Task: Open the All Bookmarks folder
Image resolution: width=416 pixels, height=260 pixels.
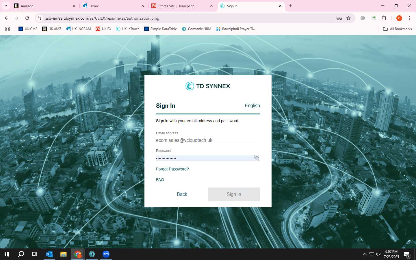Action: (398, 29)
